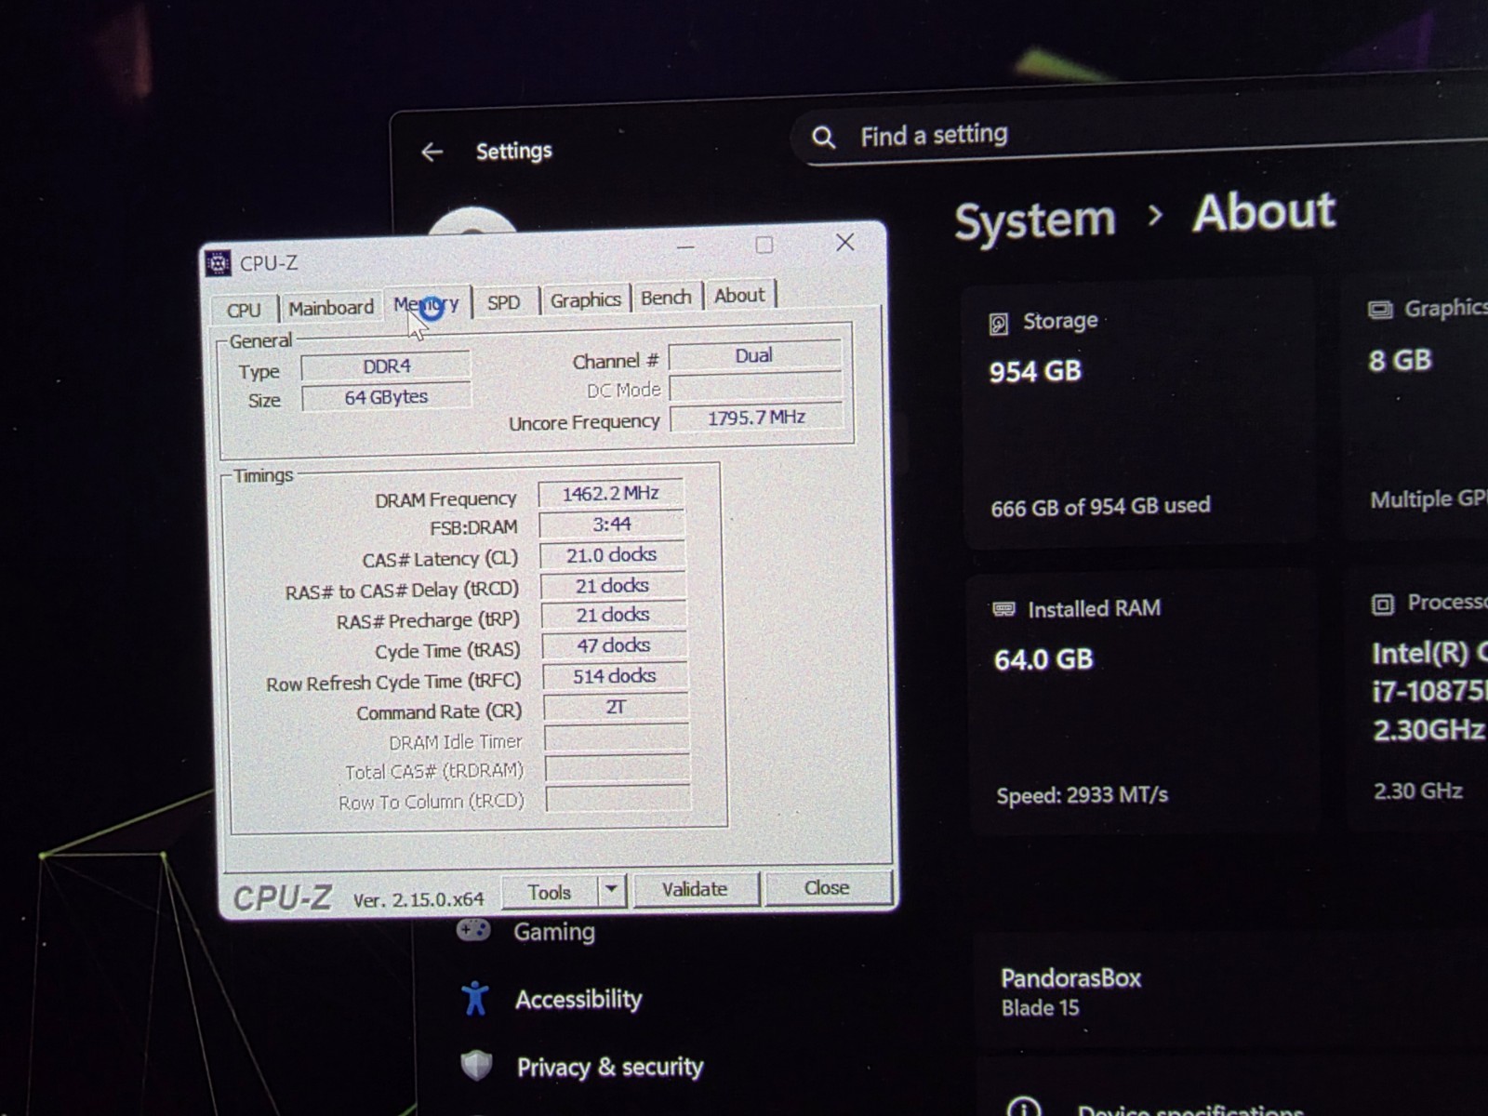This screenshot has height=1116, width=1488.
Task: Expand the Tools dropdown arrow
Action: (x=611, y=890)
